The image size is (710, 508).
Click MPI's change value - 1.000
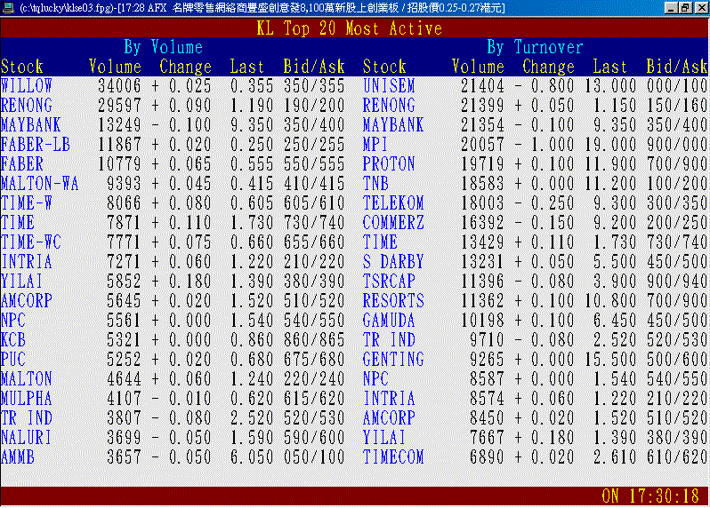[545, 145]
